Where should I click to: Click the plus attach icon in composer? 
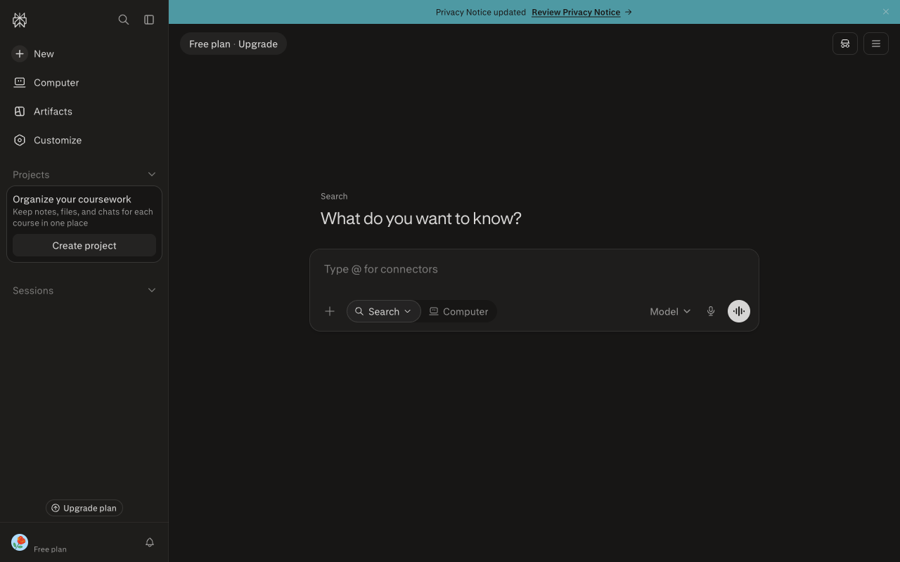[330, 311]
